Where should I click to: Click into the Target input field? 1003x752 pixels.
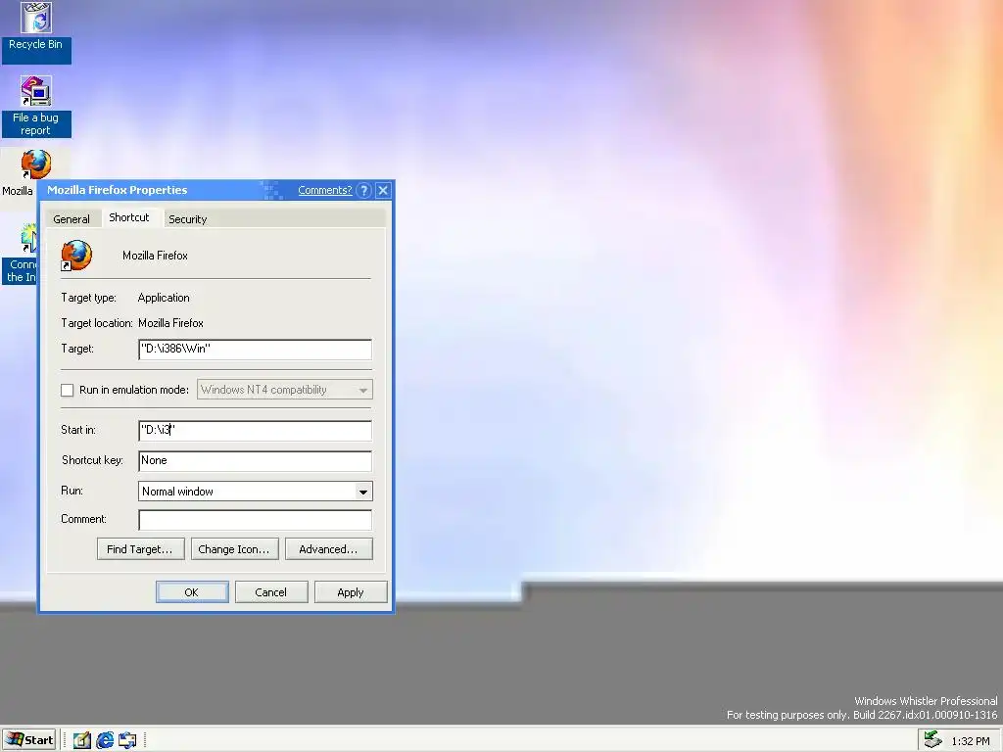click(256, 350)
